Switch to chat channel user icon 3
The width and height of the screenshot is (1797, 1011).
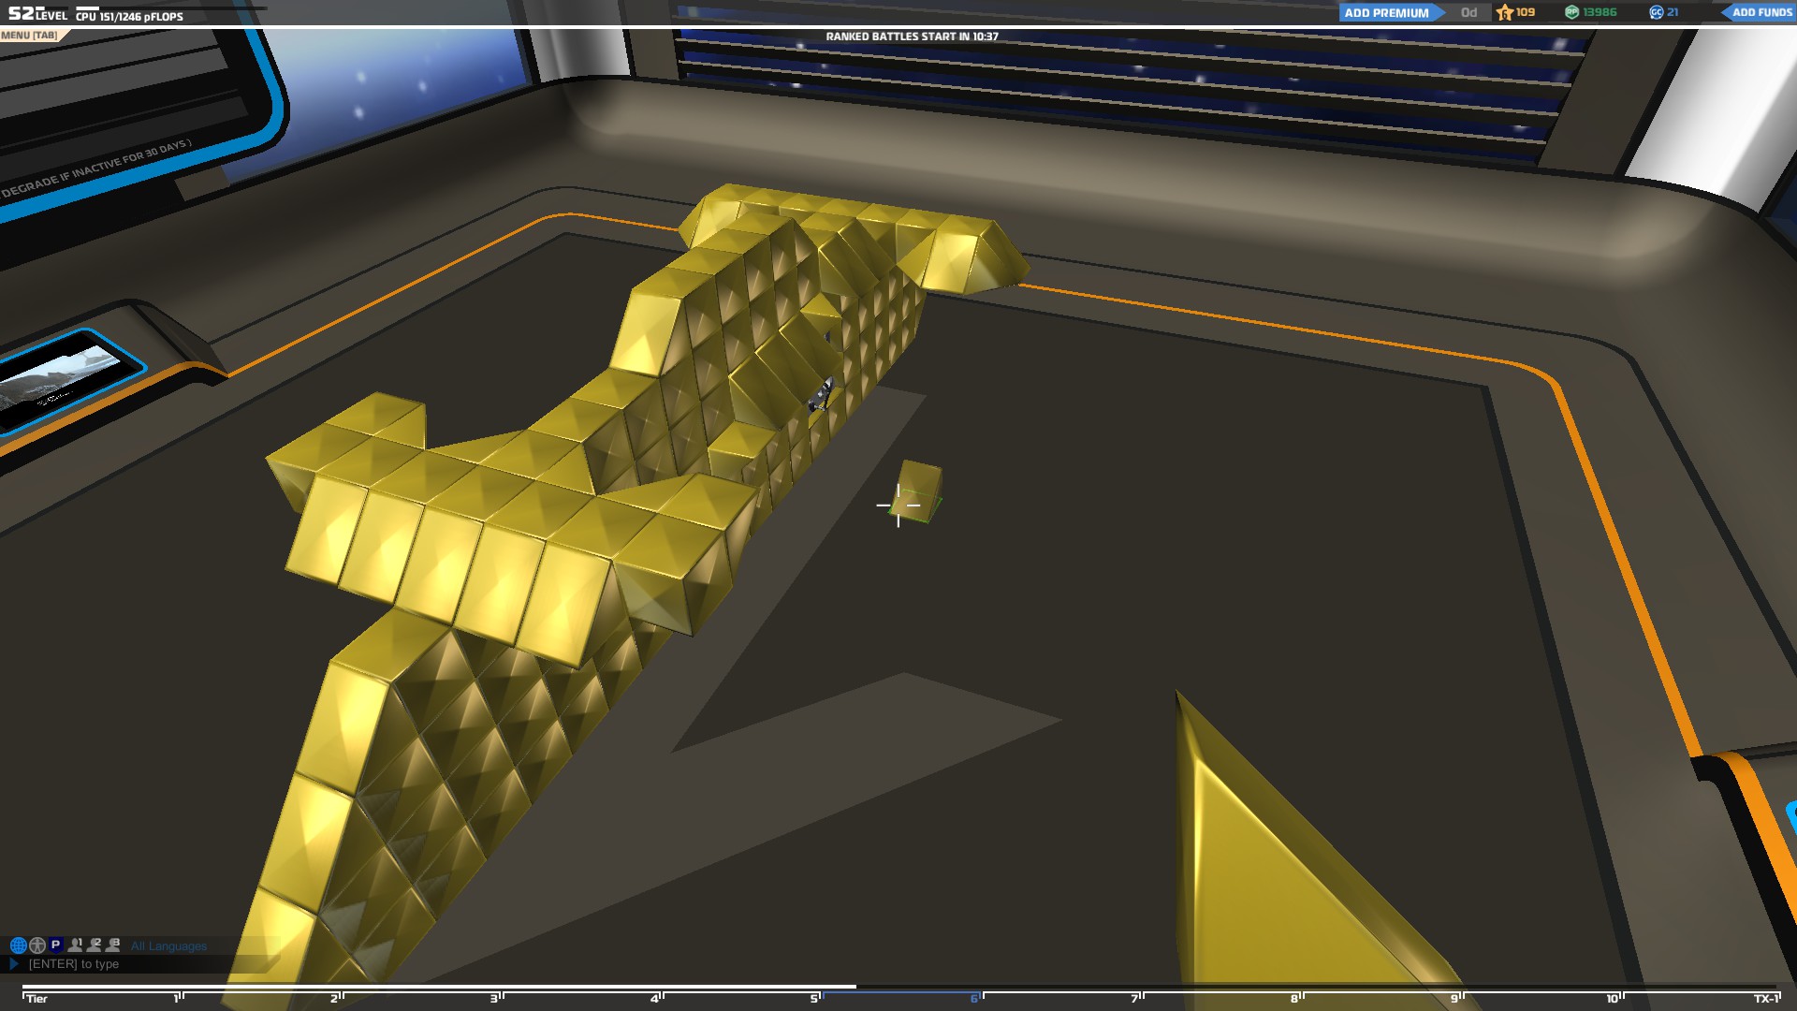coord(113,945)
